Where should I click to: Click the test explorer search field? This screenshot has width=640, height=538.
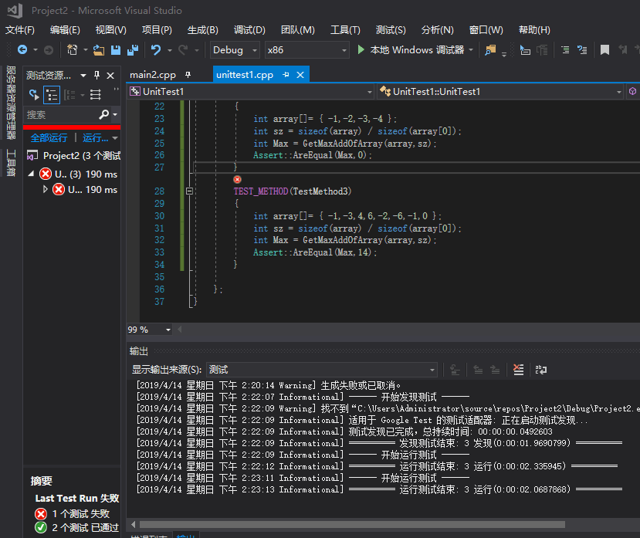[61, 115]
